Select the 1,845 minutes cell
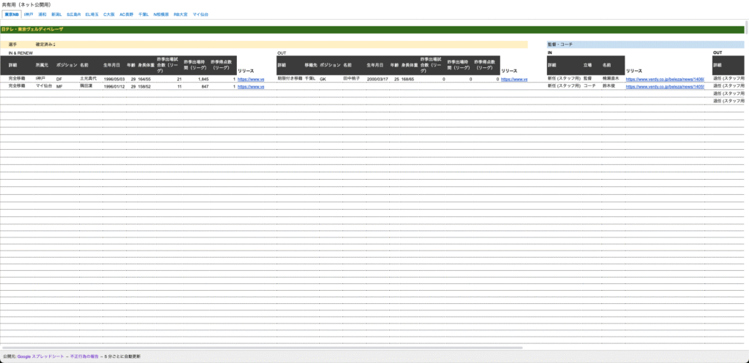Screen dimensions: 749x363 pyautogui.click(x=203, y=79)
